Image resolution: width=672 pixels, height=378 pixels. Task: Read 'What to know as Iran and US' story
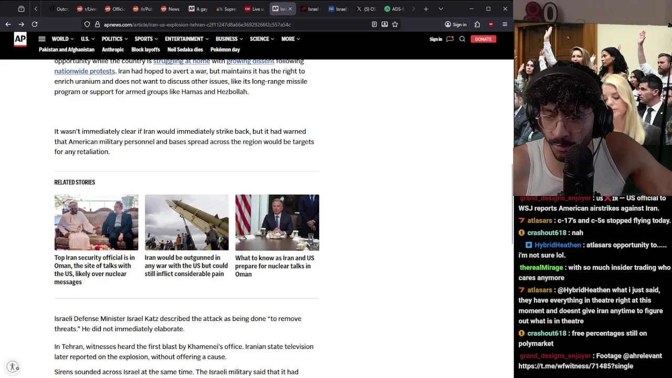275,266
